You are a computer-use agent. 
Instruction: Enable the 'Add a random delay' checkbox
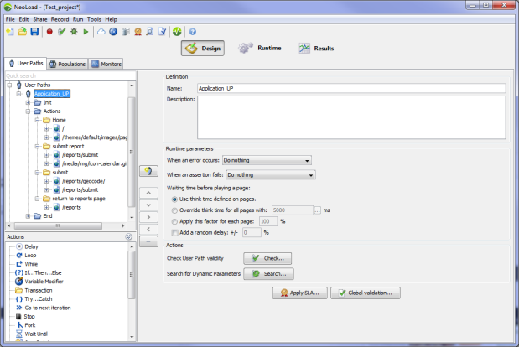[x=173, y=232]
